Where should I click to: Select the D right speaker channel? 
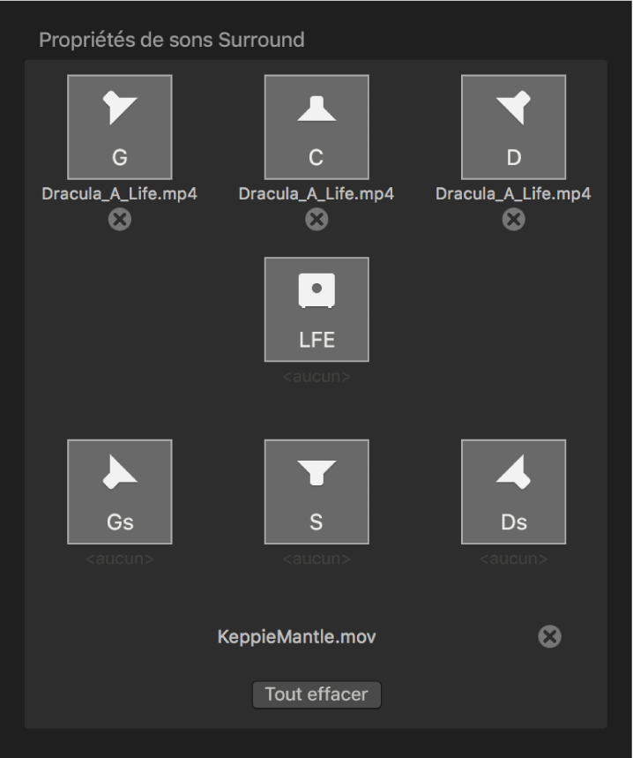[x=514, y=127]
